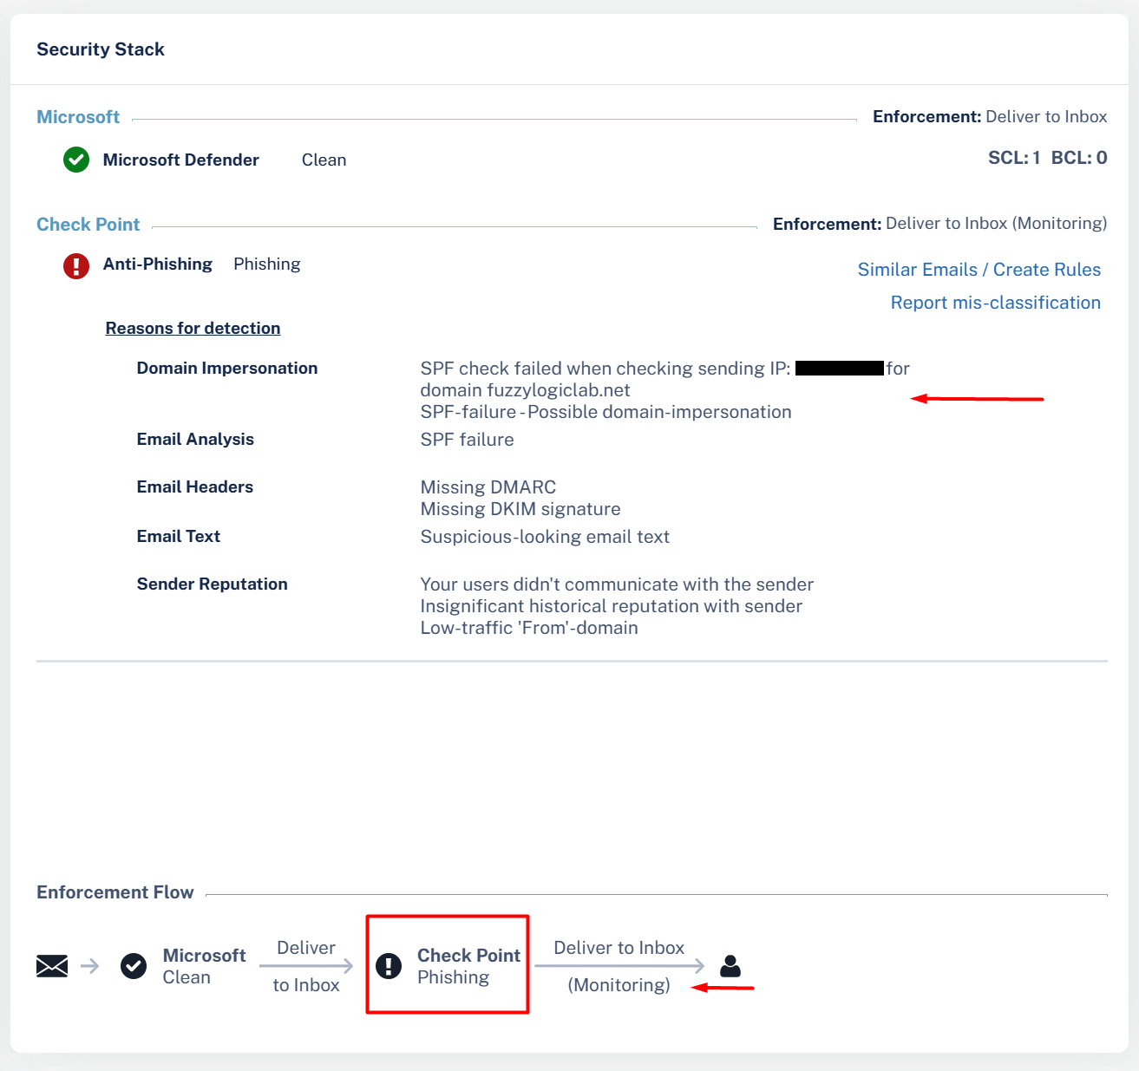Click the green Microsoft Defender clean status icon
Image resolution: width=1139 pixels, height=1071 pixels.
(75, 160)
